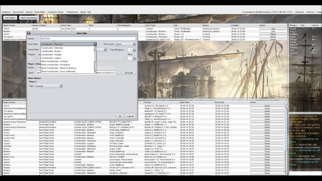Join the table created 30.04.14 23:09

(x=273, y=29)
